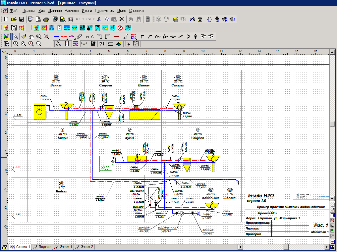Select the blue cold water pipe tool
This screenshot has width=337, height=252.
pos(56,36)
